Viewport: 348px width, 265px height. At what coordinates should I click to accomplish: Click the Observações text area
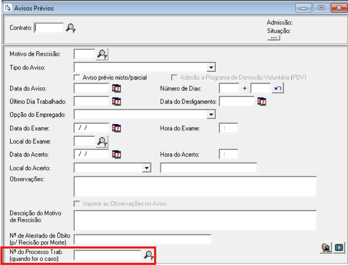195,186
